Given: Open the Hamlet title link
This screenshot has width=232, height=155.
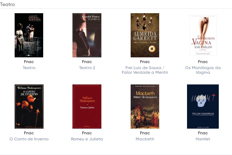Looking at the screenshot, I should (203, 139).
